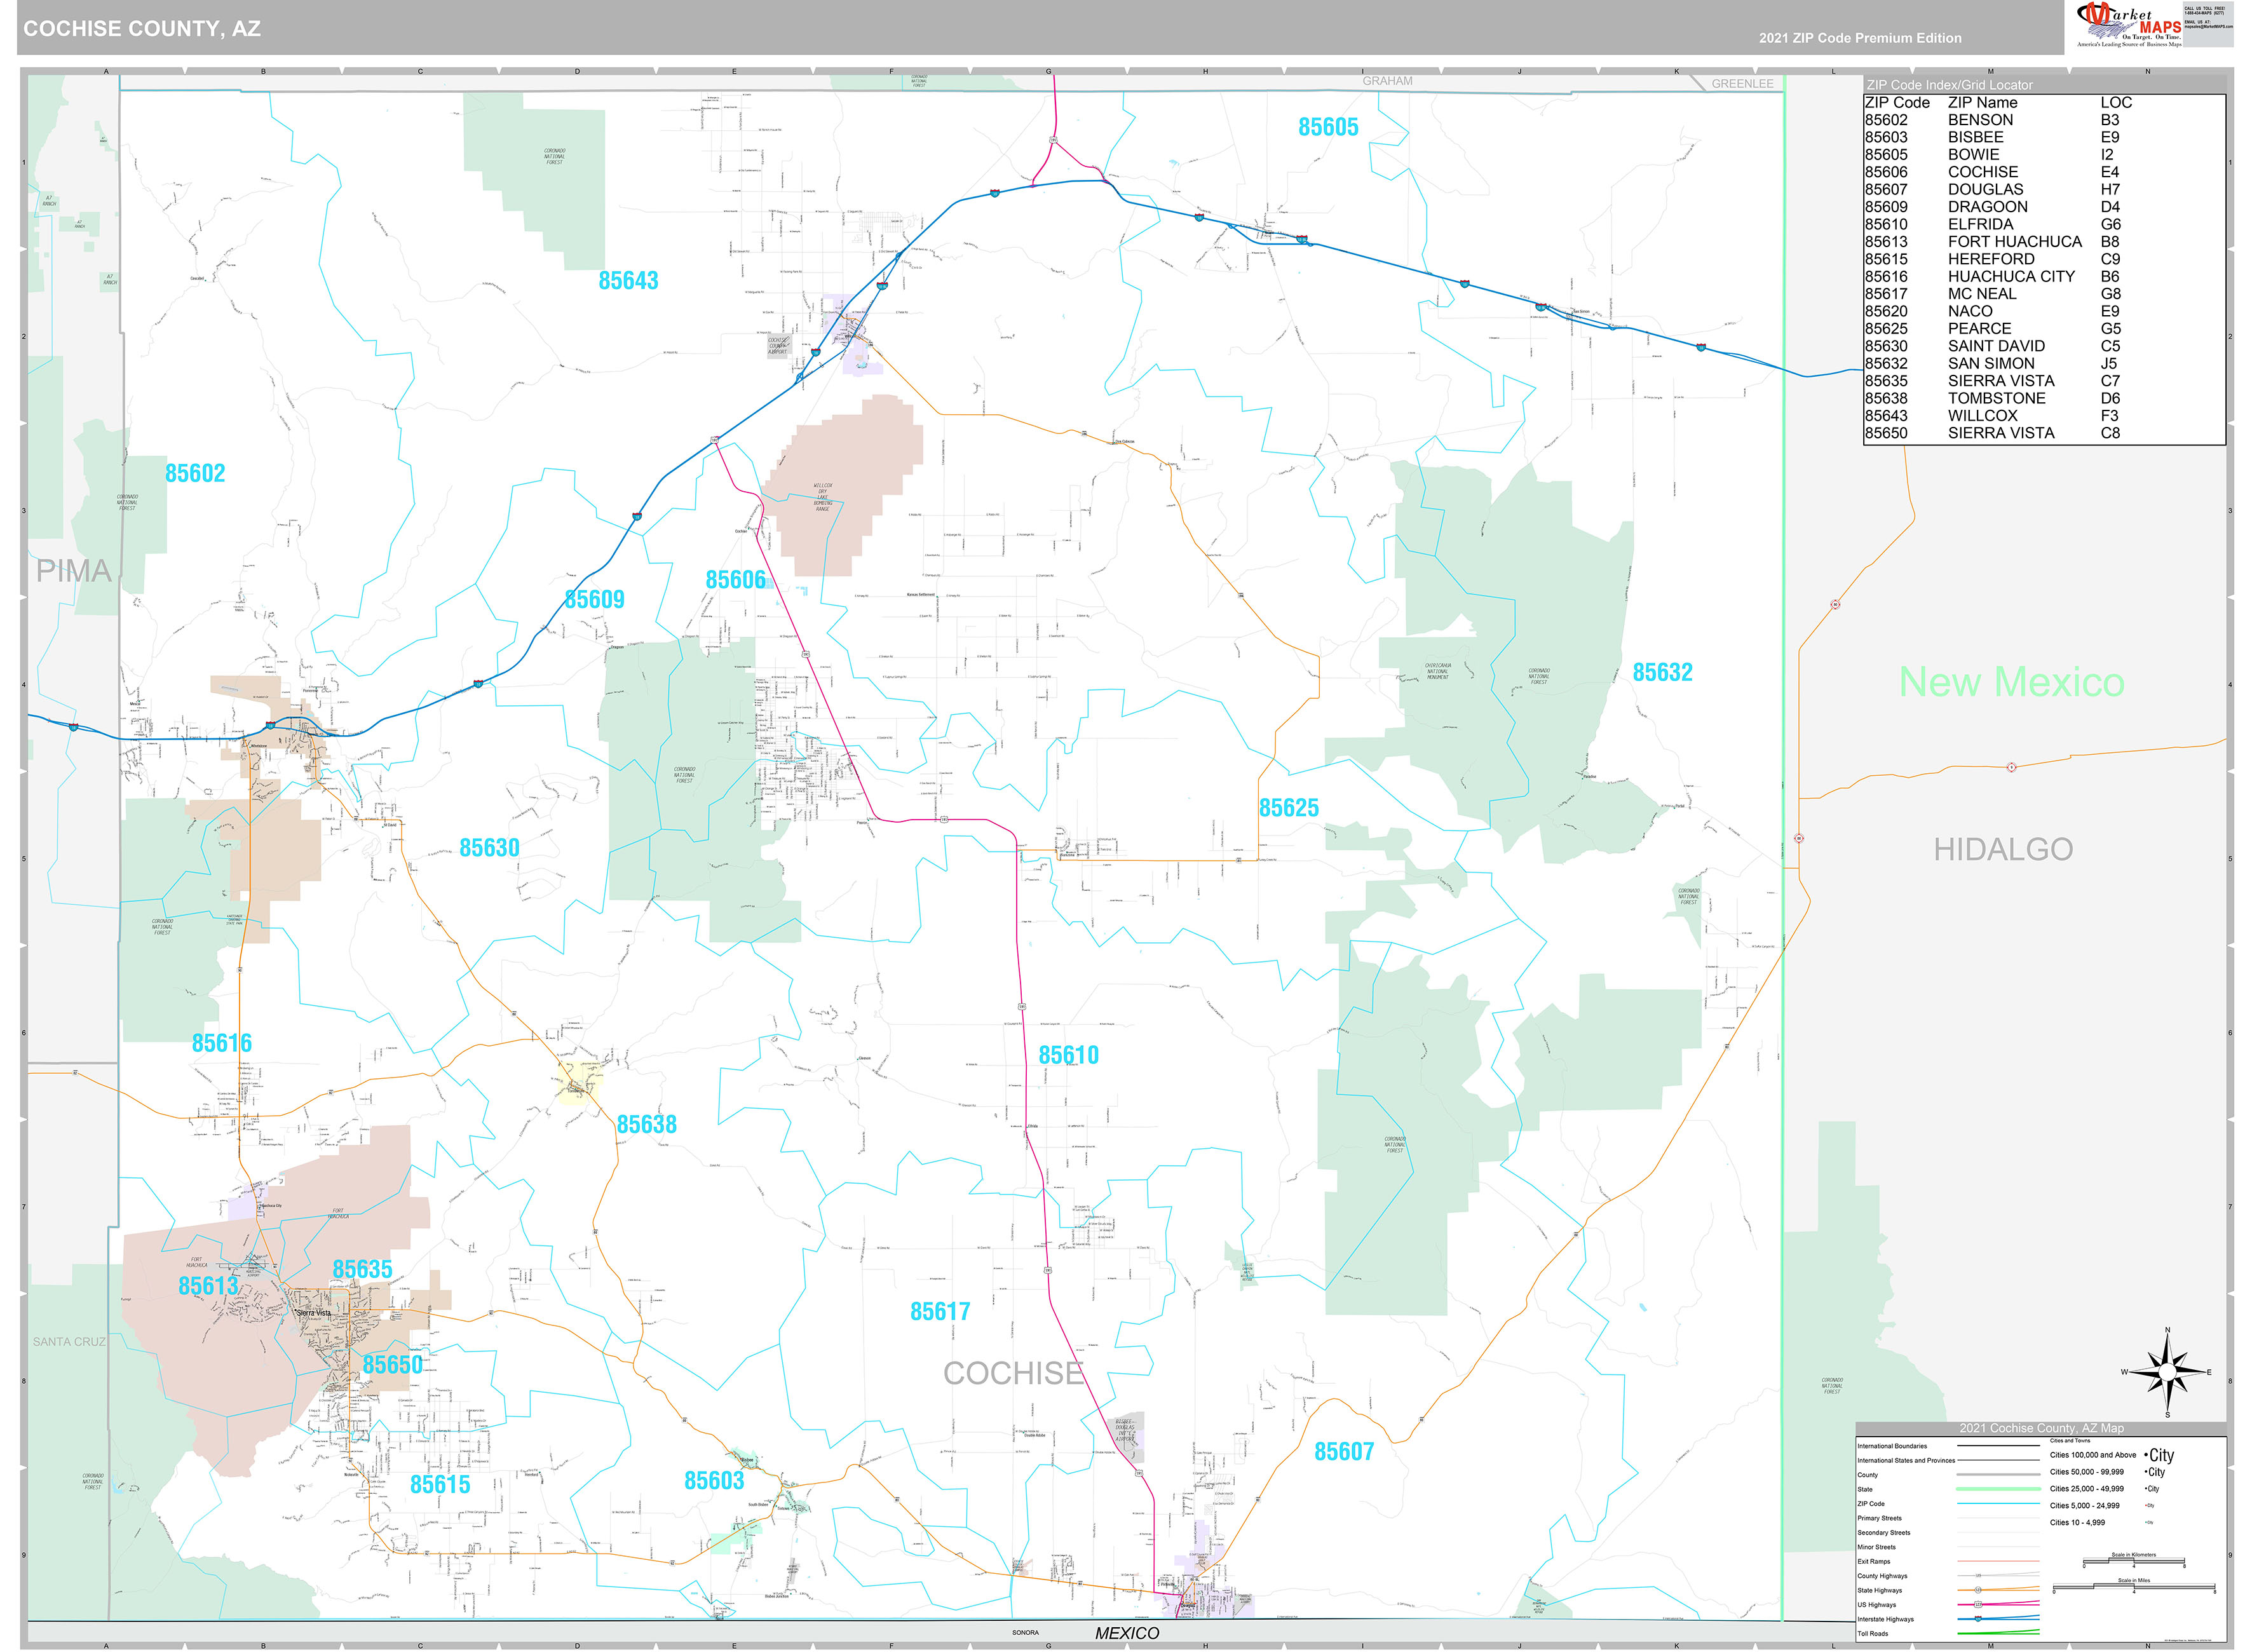
Task: Click the US Highways shield in legend
Action: pos(1977,1604)
